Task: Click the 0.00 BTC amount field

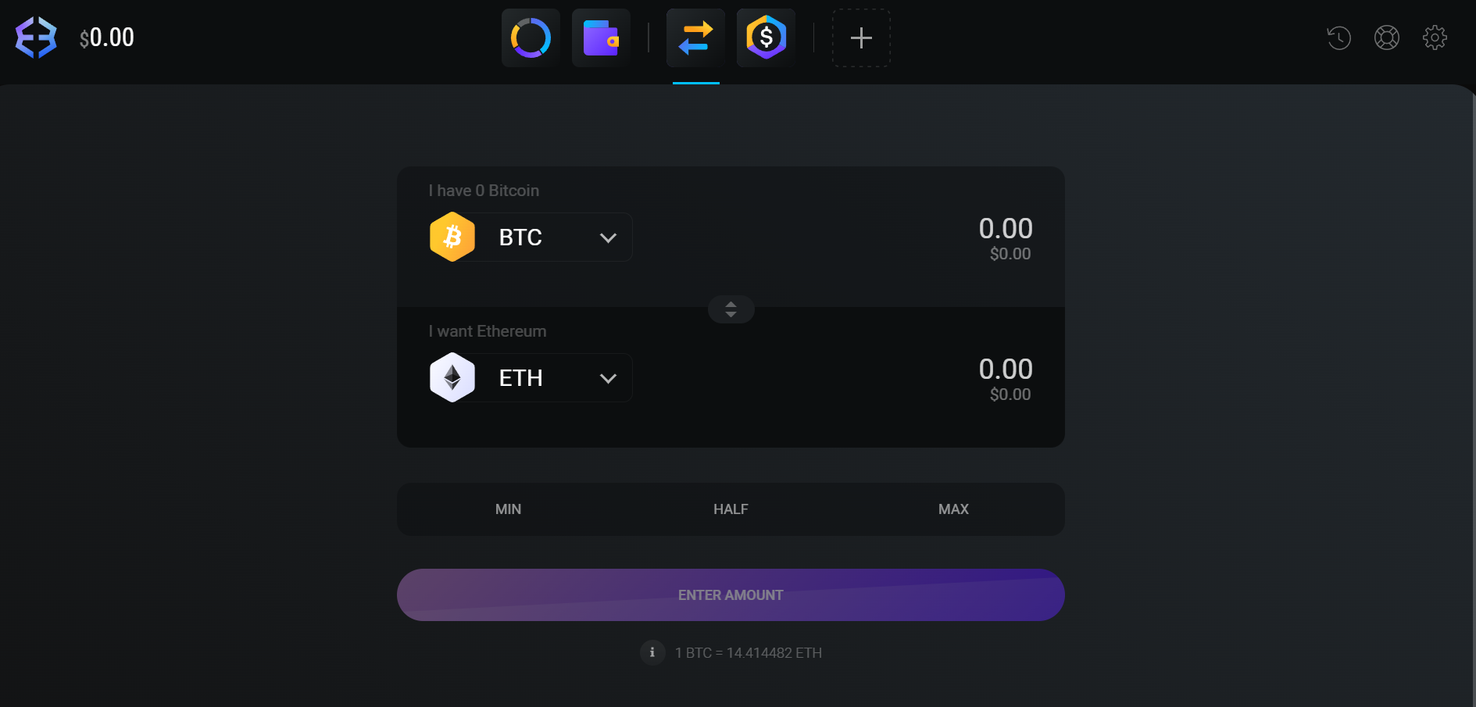Action: 1006,229
